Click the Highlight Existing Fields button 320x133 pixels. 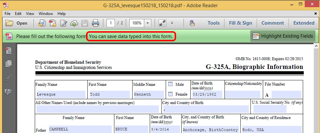click(x=283, y=36)
